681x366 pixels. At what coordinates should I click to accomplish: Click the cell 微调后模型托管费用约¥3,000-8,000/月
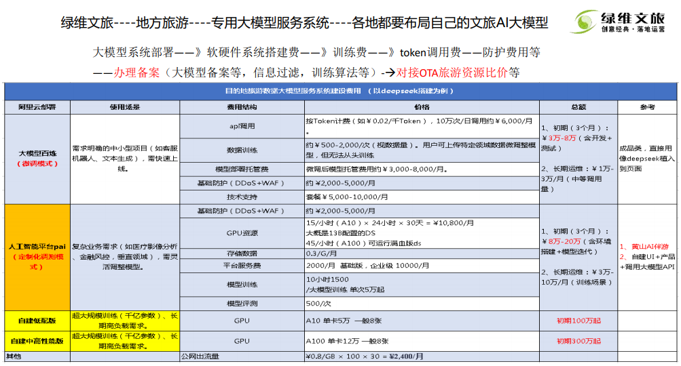point(422,169)
